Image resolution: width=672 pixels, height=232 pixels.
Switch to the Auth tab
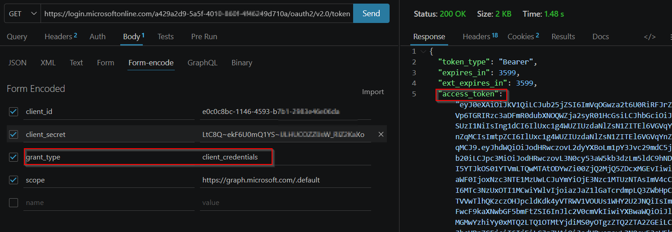coord(97,36)
